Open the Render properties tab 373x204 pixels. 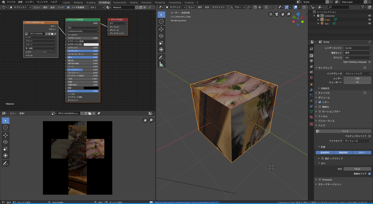311,56
